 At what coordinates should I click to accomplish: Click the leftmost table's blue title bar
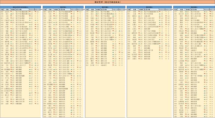[20, 7]
